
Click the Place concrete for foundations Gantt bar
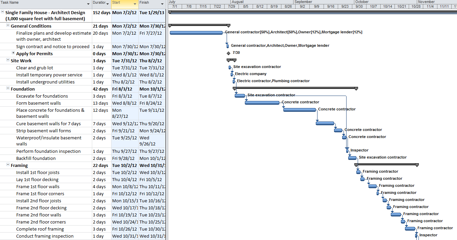(x=299, y=110)
